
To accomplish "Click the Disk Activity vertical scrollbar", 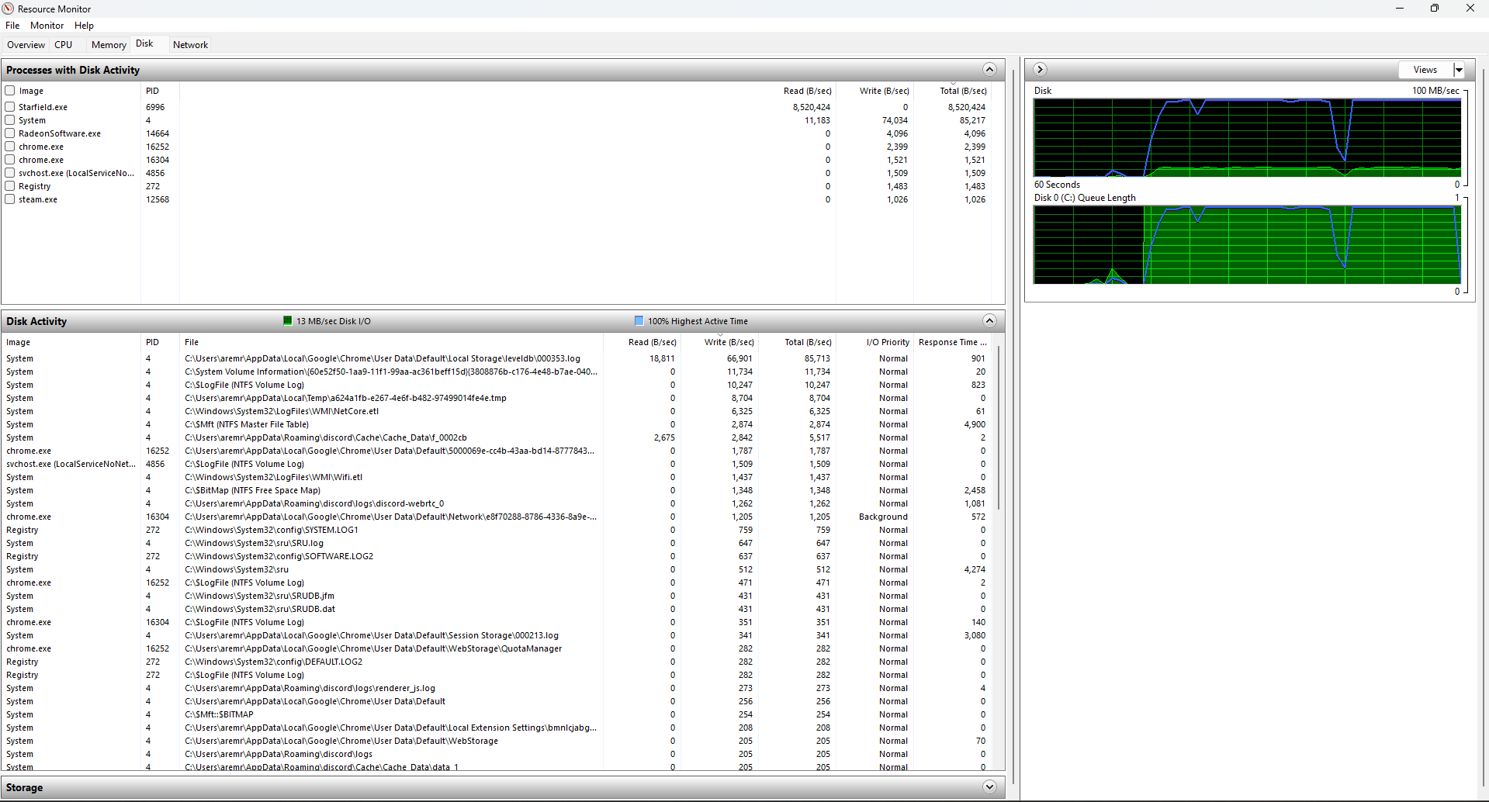I will [x=999, y=427].
